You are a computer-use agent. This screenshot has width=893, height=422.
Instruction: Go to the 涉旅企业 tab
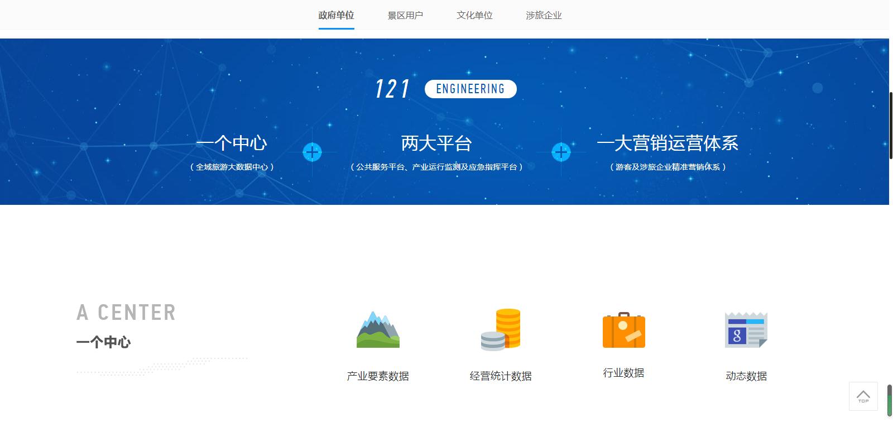pos(544,16)
